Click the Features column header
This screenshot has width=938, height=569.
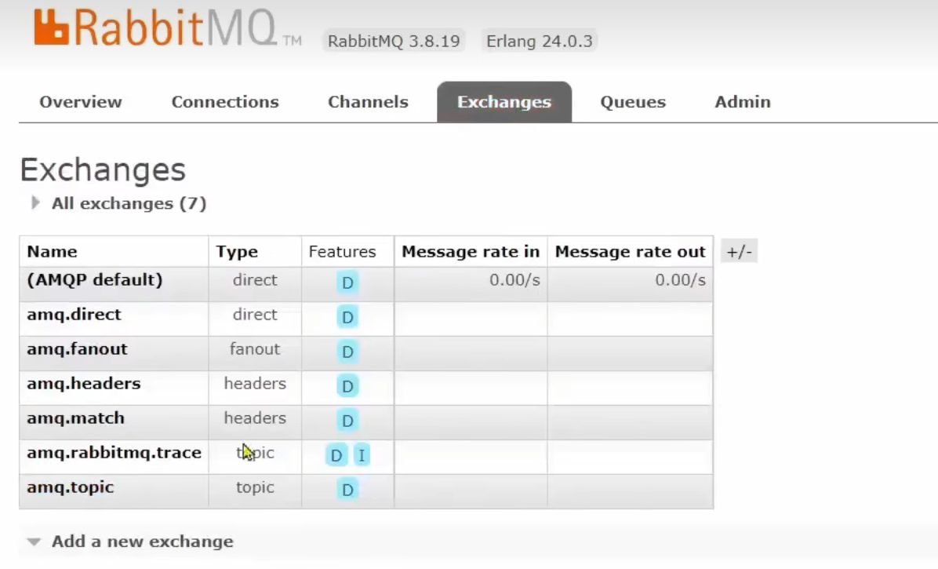[x=342, y=252]
